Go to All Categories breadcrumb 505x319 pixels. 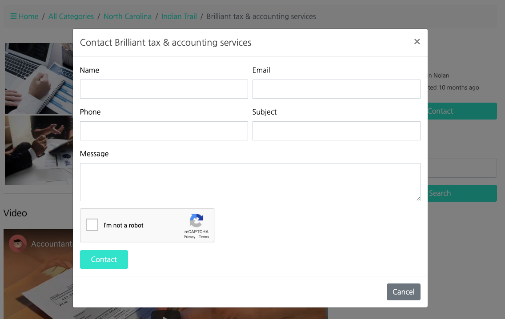[x=71, y=16]
